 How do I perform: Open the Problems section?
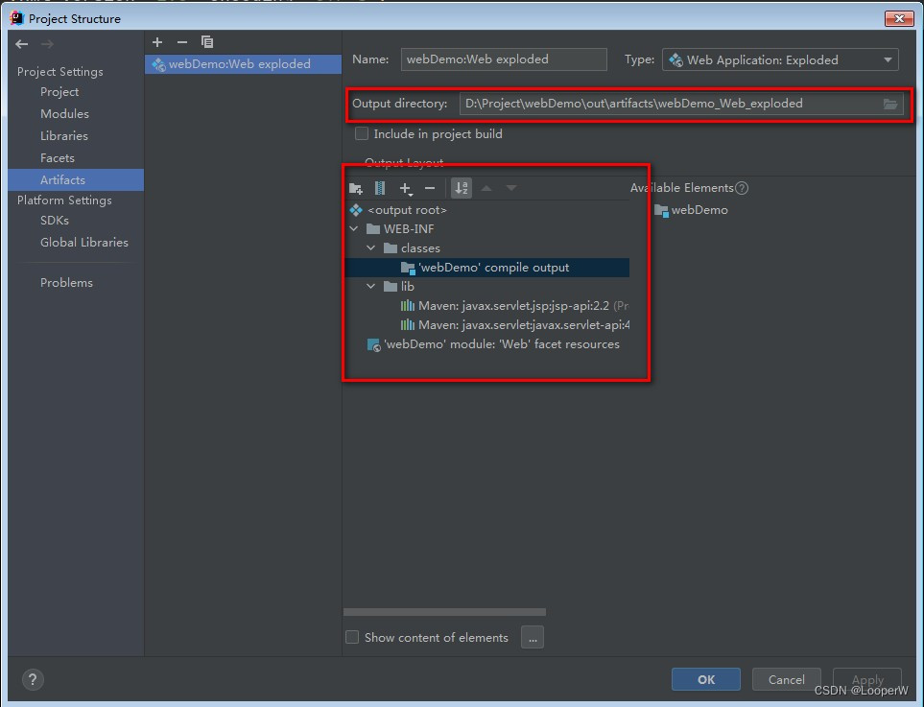66,283
